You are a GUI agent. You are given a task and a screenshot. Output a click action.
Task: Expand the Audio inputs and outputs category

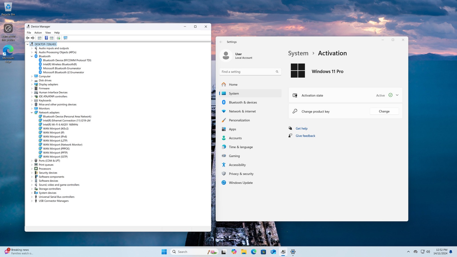click(32, 48)
